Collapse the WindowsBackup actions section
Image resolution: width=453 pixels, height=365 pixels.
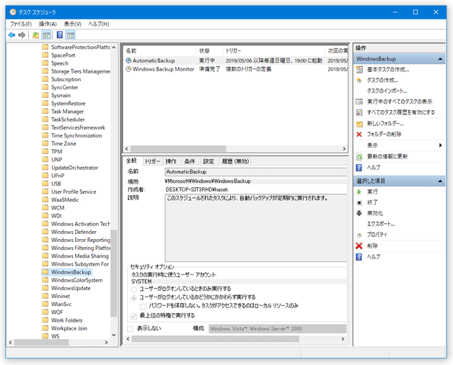(x=440, y=59)
